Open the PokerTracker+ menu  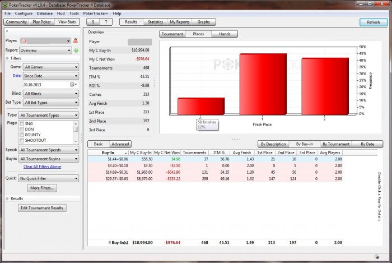tap(96, 13)
